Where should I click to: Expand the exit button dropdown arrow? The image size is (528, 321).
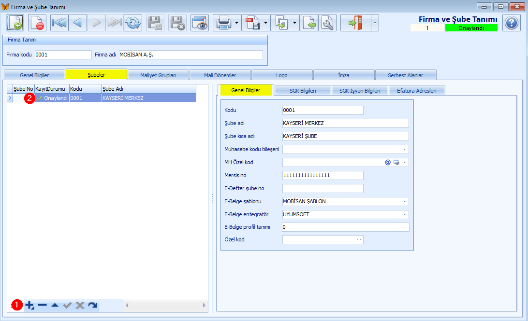pyautogui.click(x=375, y=23)
